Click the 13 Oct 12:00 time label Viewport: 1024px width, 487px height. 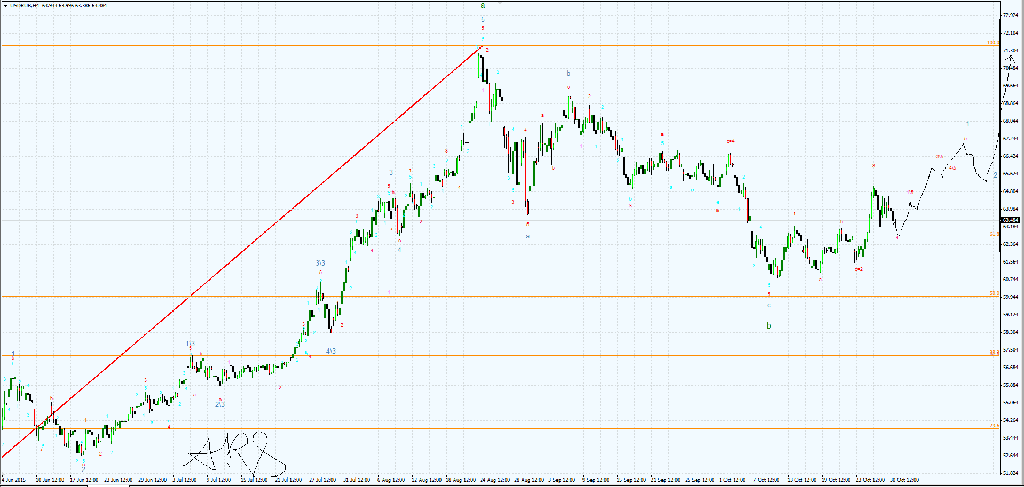click(802, 480)
